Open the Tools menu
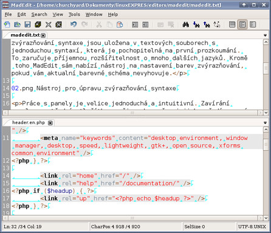The image size is (271, 233). point(74,15)
